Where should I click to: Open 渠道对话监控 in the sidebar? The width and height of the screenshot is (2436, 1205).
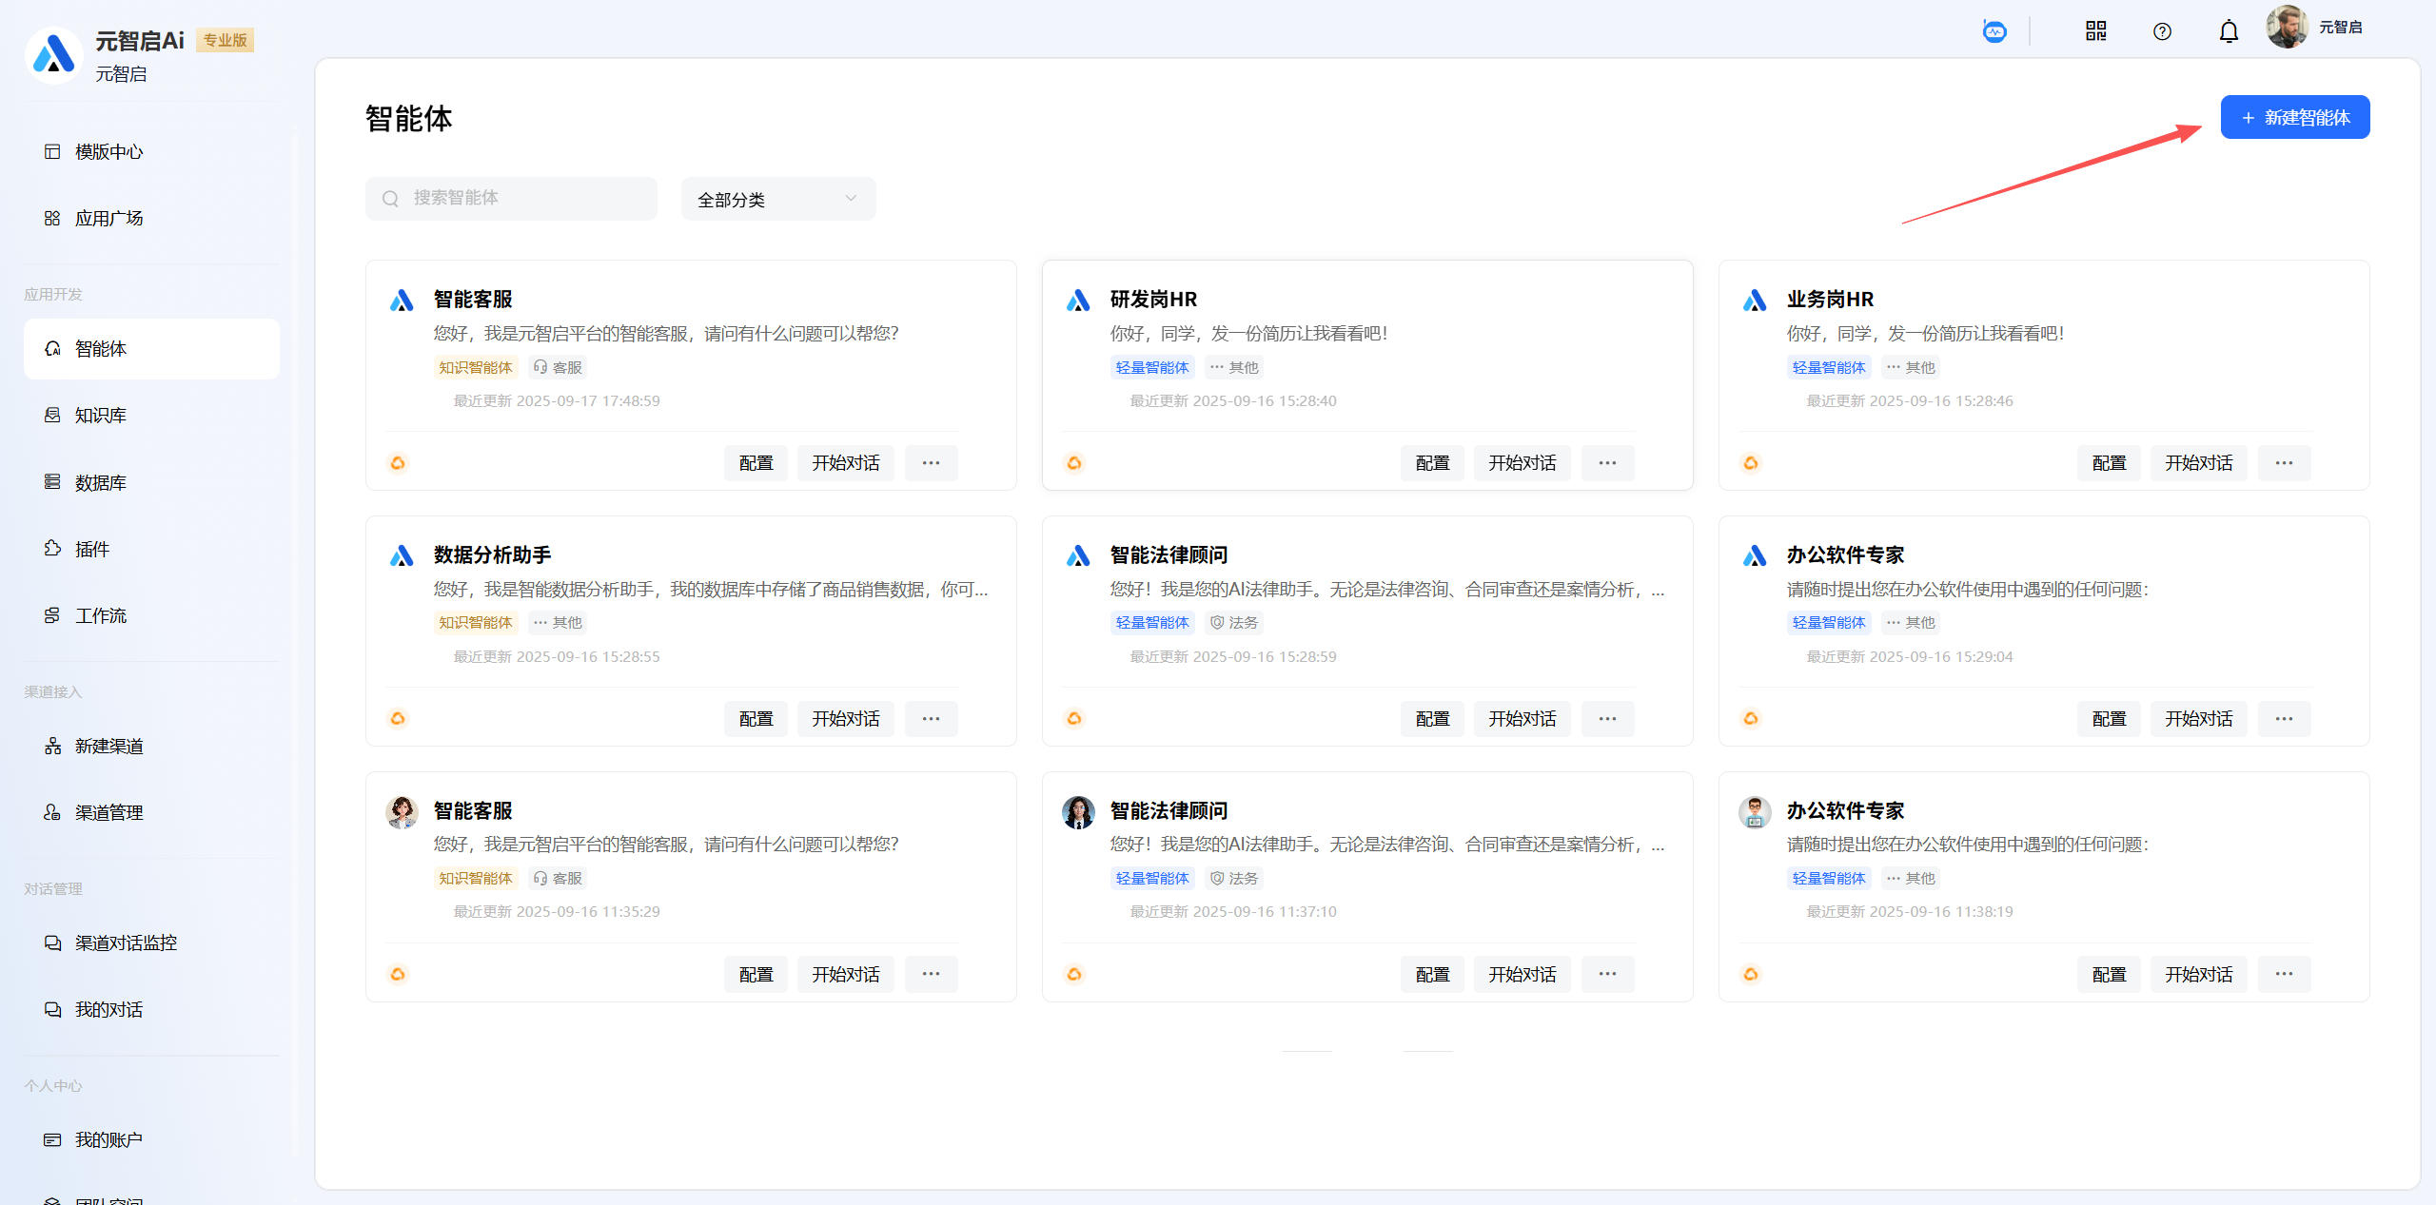click(126, 943)
